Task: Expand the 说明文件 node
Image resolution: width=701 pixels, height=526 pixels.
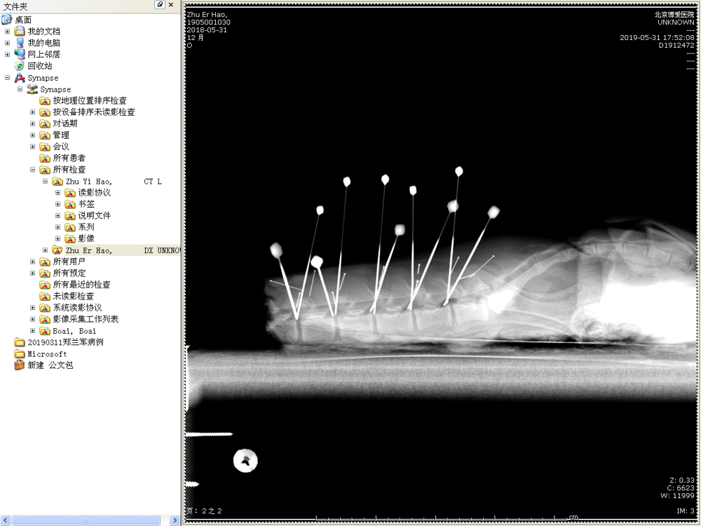Action: click(x=57, y=215)
